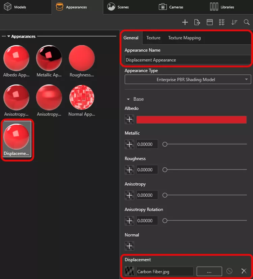This screenshot has height=279, width=253.
Task: Click the search magnifier icon
Action: pyautogui.click(x=247, y=22)
